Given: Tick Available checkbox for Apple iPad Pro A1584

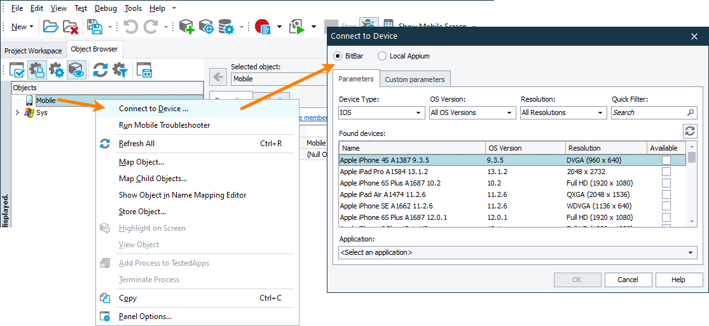Looking at the screenshot, I should 666,172.
